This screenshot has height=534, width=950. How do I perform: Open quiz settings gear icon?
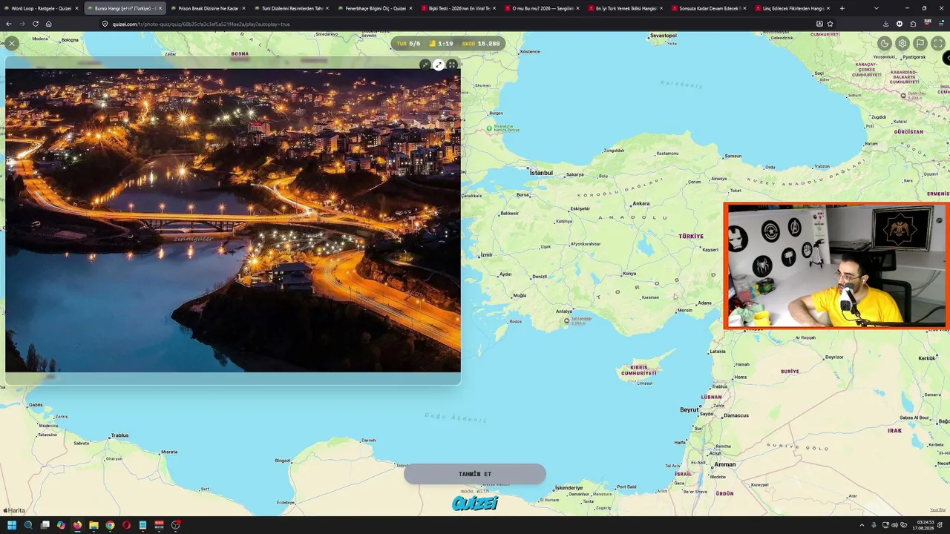902,44
